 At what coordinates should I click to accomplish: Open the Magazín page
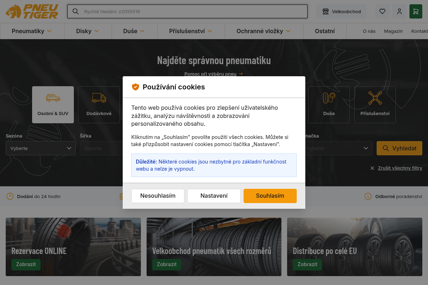tap(393, 31)
